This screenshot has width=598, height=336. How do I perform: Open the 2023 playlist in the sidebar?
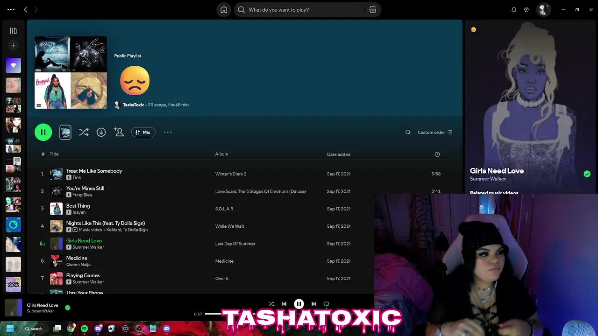[13, 284]
